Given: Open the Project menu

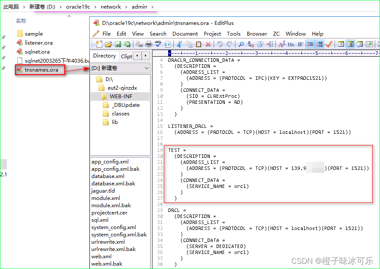Looking at the screenshot, I should click(212, 34).
